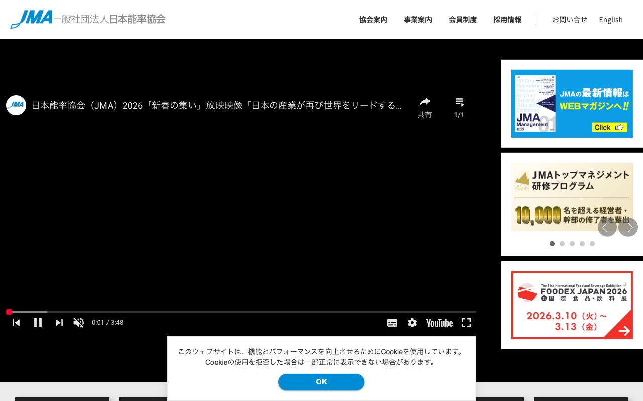
Task: Pause the playing video
Action: 38,323
